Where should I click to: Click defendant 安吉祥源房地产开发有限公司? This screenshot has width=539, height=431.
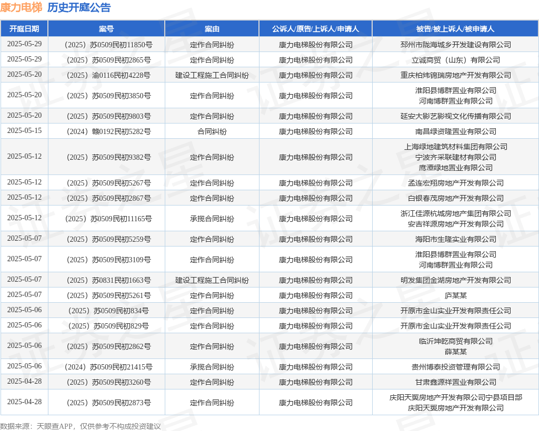coord(455,224)
